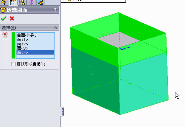Click the blue origin arrow marker
The image size is (185, 127).
(125, 48)
